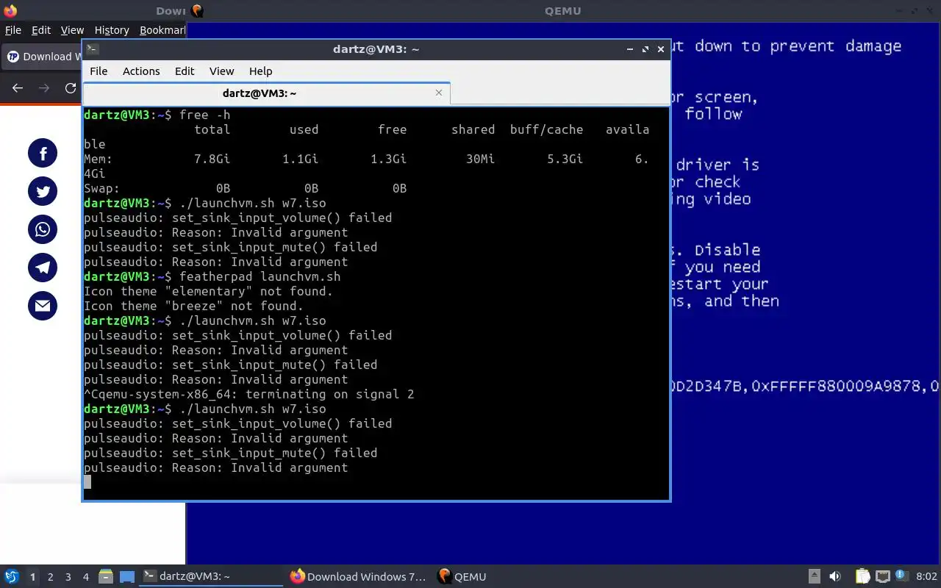Viewport: 941px width, 588px height.
Task: Reload the page in Firefox
Action: coord(71,88)
